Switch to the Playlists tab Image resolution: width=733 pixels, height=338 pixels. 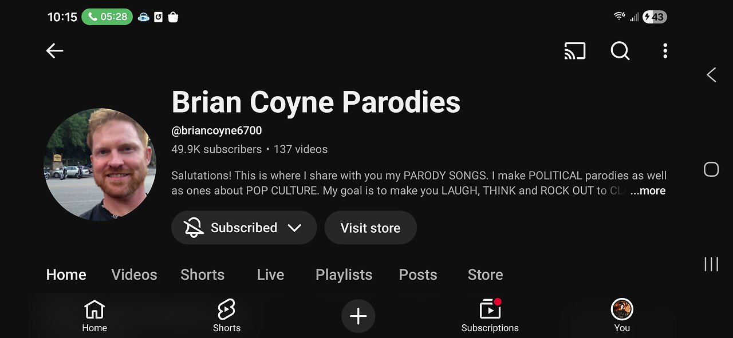pos(344,275)
